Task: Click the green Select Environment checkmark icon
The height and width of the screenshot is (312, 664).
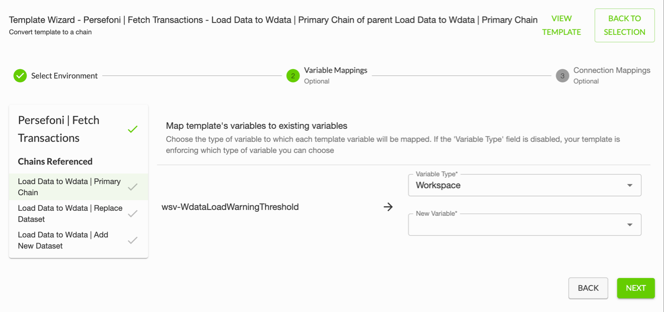Action: 20,76
